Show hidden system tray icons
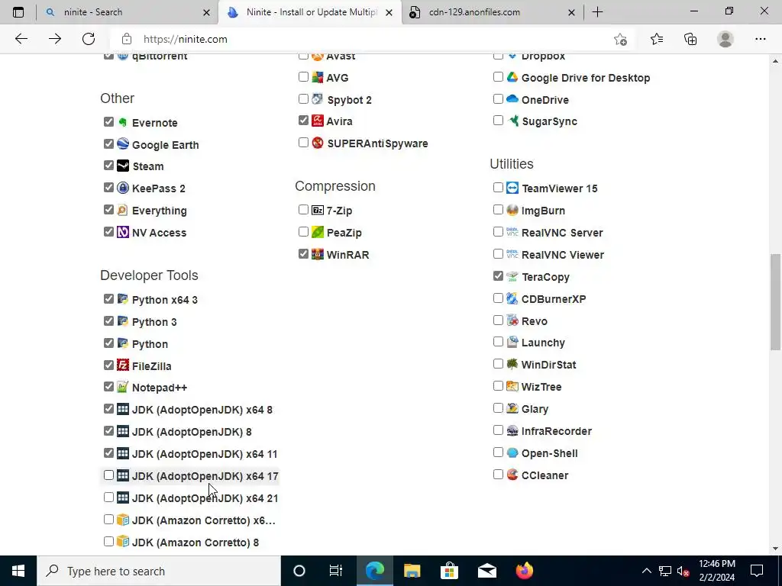Image resolution: width=782 pixels, height=586 pixels. point(646,571)
